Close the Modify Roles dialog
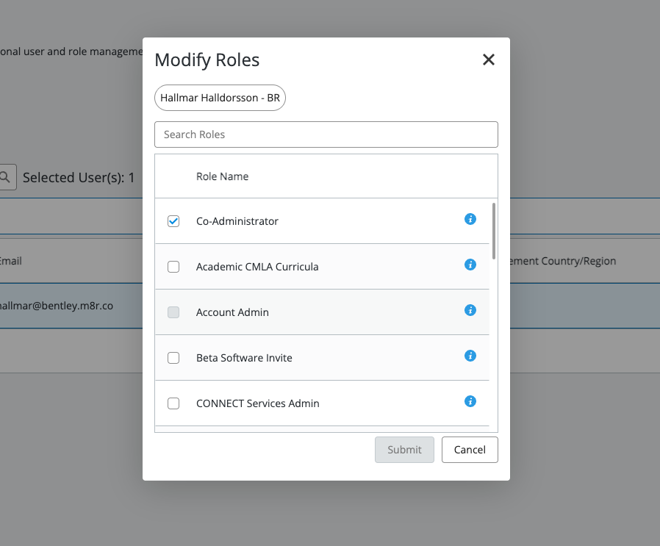Image resolution: width=660 pixels, height=546 pixels. click(x=488, y=60)
